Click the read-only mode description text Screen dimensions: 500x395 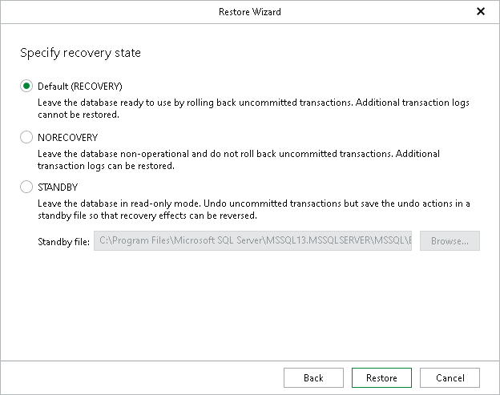tap(254, 209)
